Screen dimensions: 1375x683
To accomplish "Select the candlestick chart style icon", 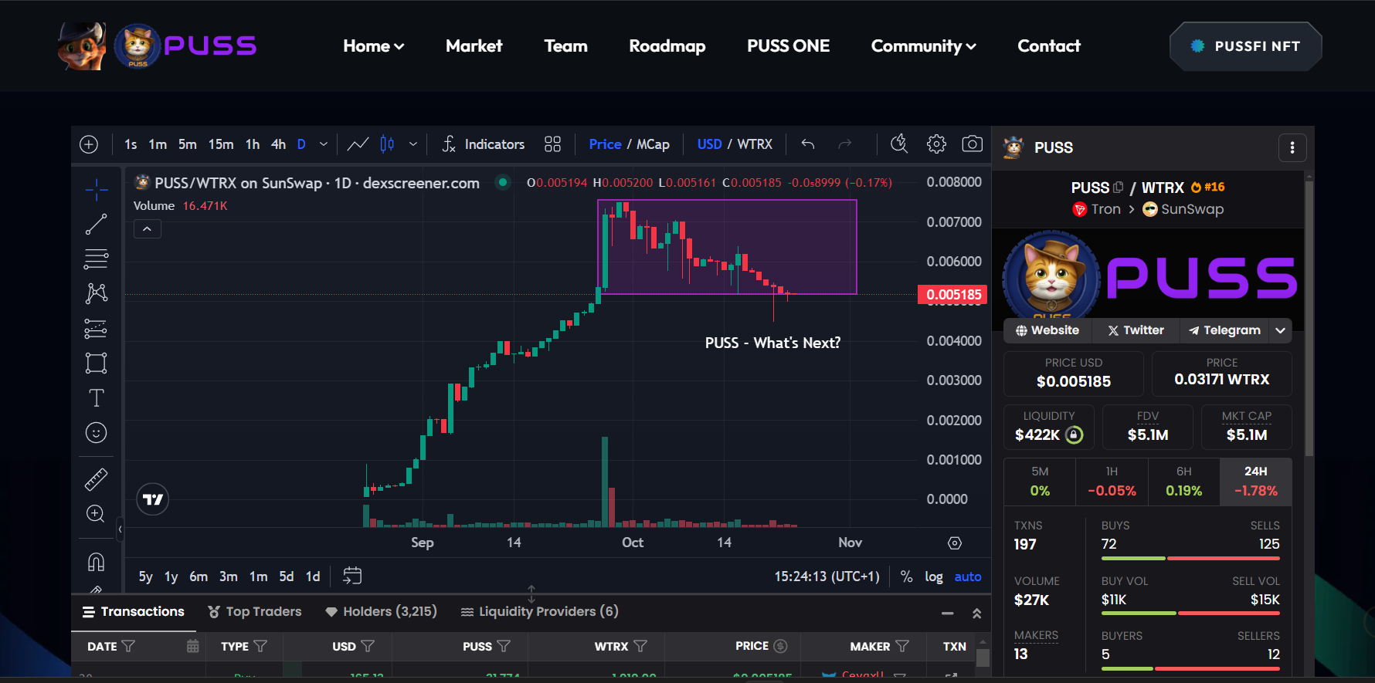I will coord(387,144).
